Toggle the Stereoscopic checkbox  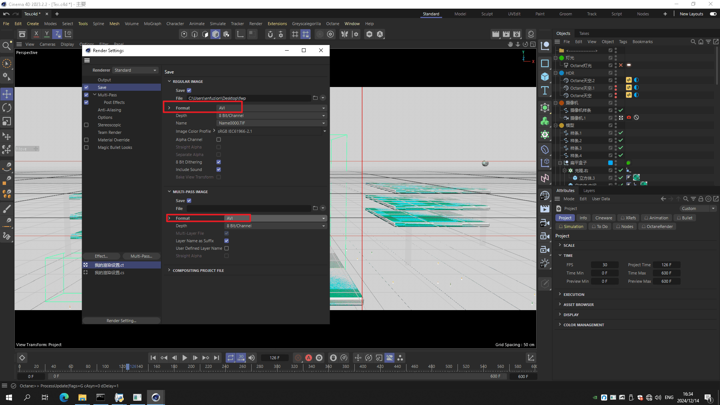point(86,125)
